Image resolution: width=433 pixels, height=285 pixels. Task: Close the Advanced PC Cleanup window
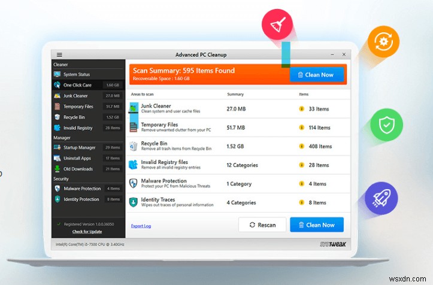tap(344, 54)
